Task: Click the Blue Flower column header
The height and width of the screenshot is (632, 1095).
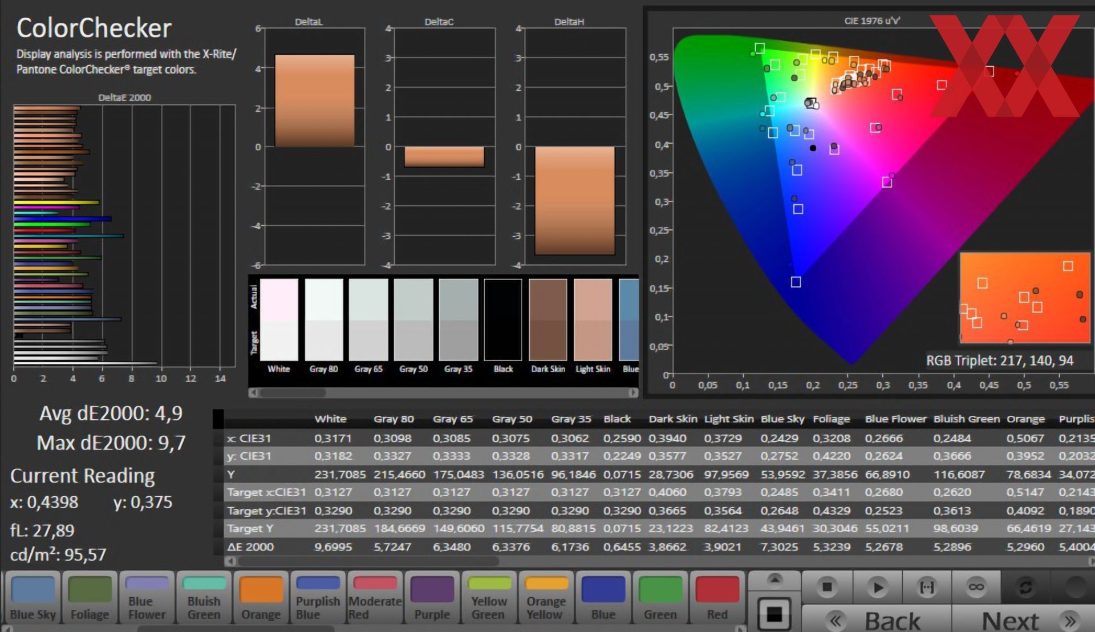Action: click(895, 419)
